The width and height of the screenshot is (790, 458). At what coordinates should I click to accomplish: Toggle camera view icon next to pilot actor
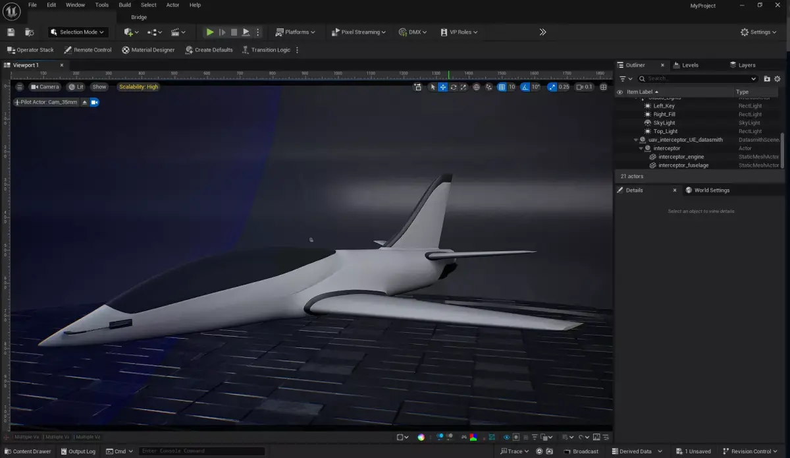[x=94, y=102]
